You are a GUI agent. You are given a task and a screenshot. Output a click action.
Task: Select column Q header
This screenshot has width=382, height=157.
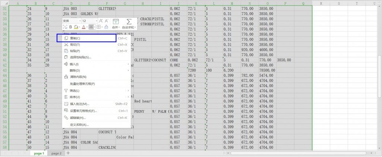[x=303, y=3]
